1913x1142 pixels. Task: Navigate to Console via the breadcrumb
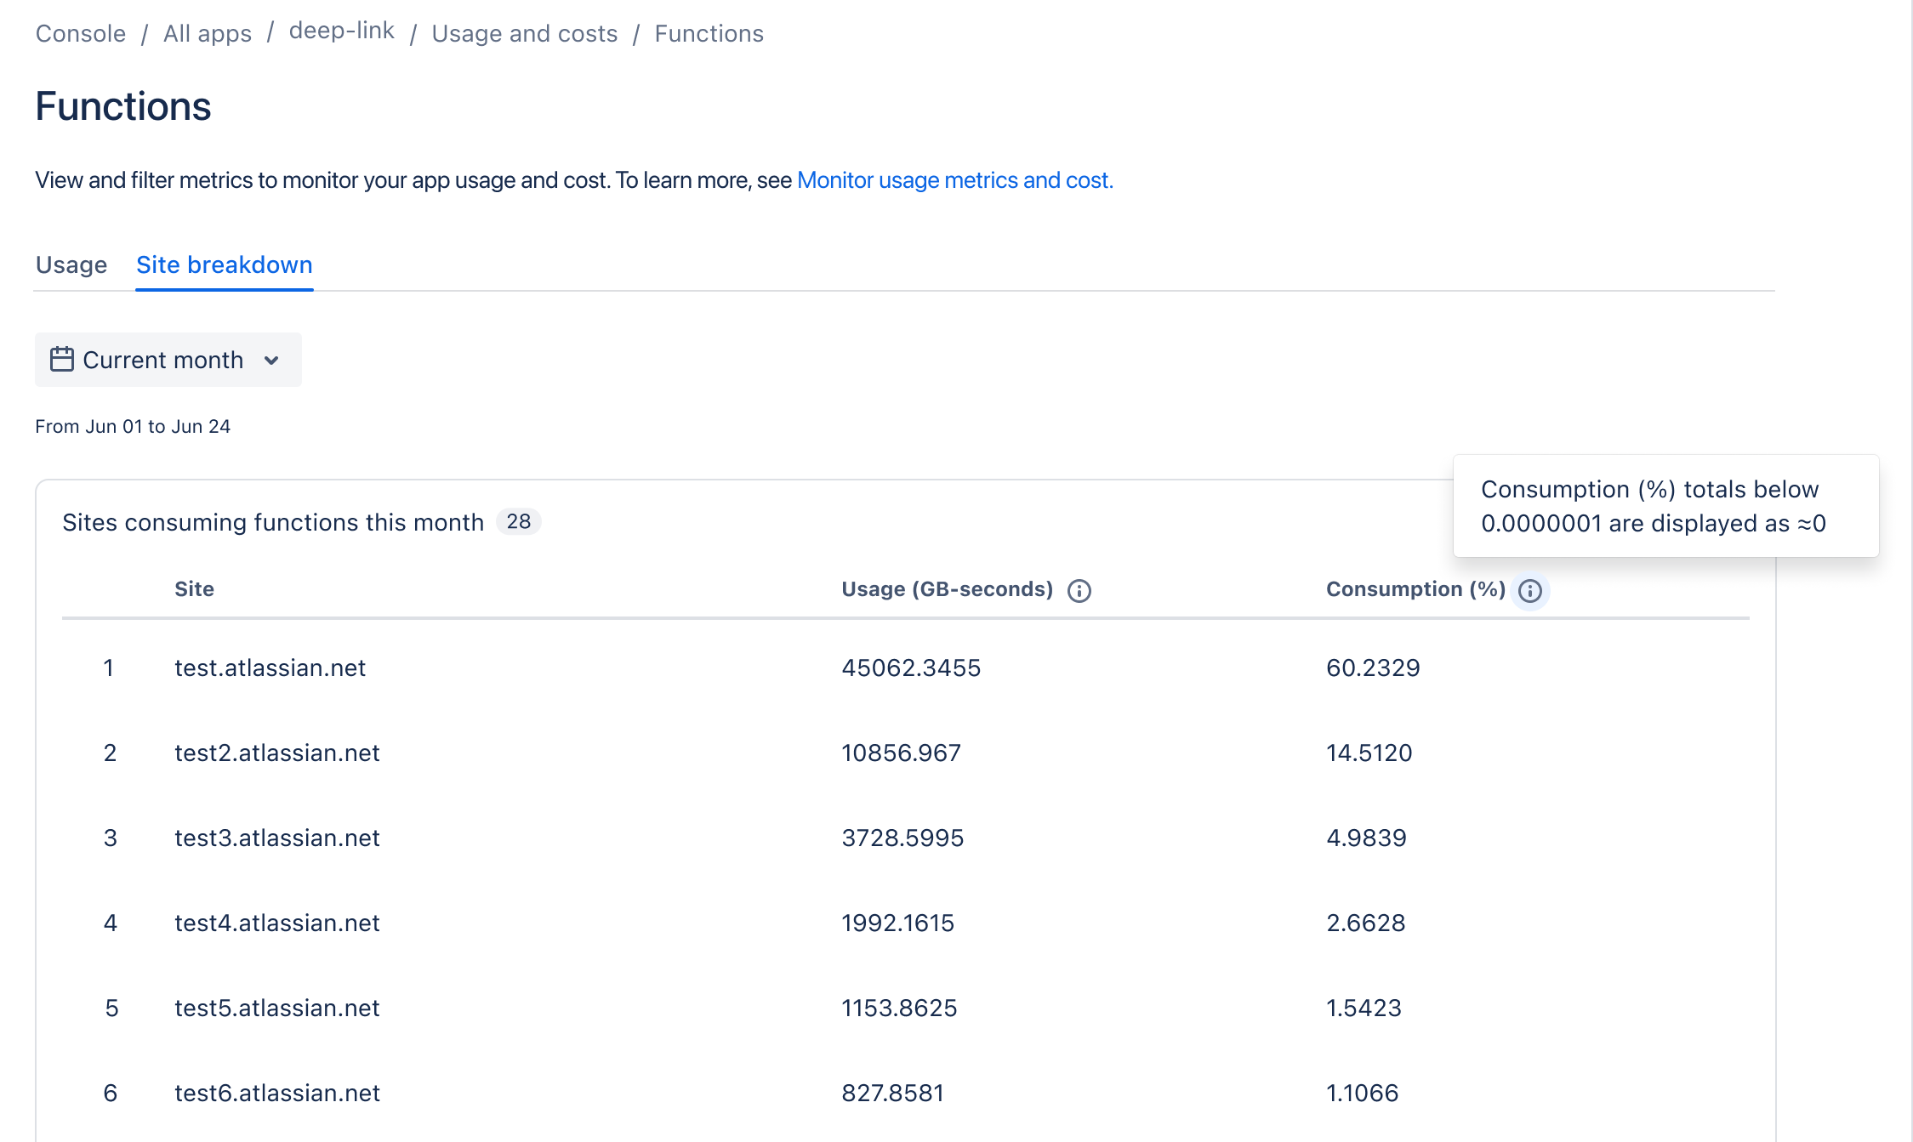[80, 33]
